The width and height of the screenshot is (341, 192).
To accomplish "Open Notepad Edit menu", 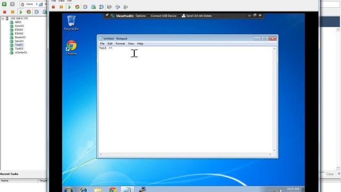I will tap(110, 44).
